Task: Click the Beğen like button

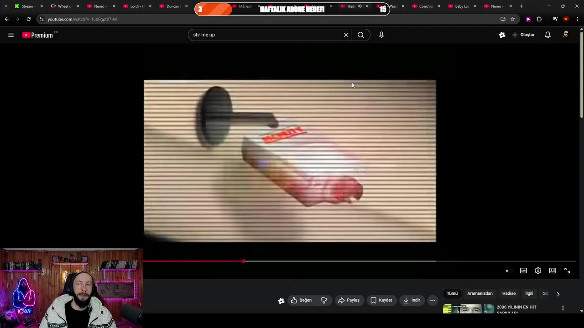Action: (302, 300)
